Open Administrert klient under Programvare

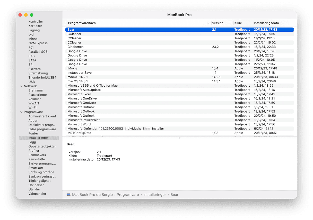click(x=42, y=116)
